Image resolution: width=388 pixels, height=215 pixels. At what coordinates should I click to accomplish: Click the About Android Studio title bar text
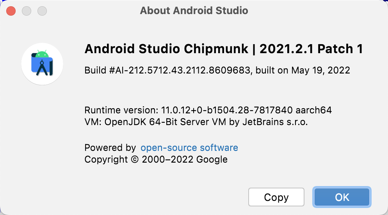tap(194, 11)
